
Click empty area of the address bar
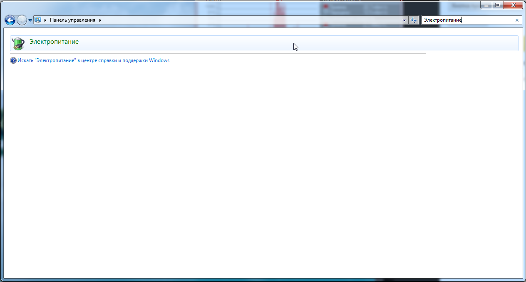(250, 20)
